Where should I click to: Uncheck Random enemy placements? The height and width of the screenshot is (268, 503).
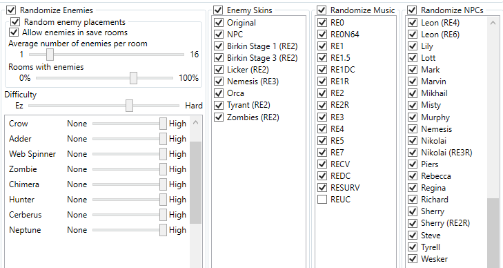[15, 22]
